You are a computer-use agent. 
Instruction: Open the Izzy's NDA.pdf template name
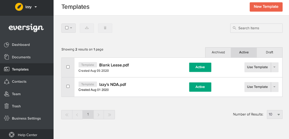point(113,84)
